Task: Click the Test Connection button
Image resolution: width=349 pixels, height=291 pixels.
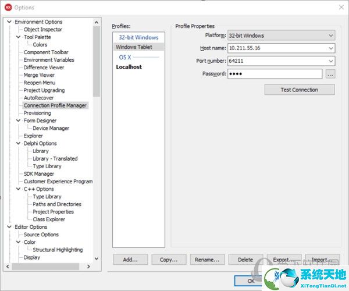Action: click(x=300, y=90)
